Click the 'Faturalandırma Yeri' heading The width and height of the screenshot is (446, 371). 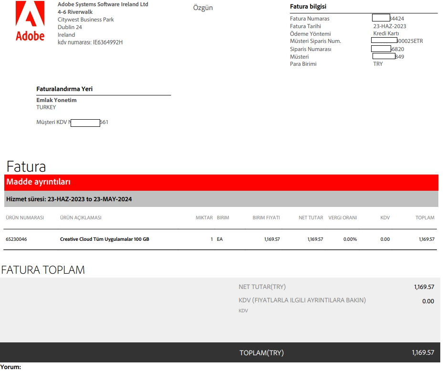coord(64,89)
